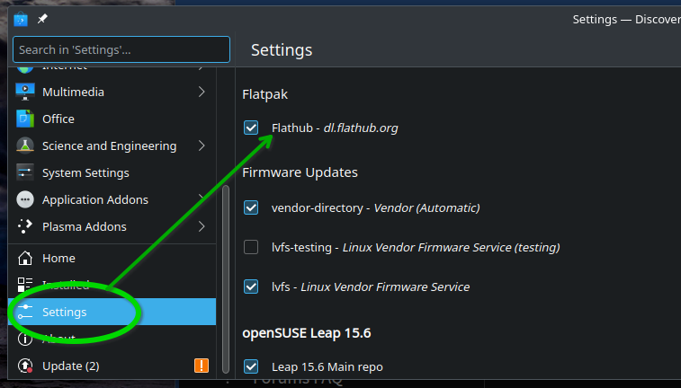Click the Science and Engineering flask icon
Image resolution: width=681 pixels, height=388 pixels.
pos(25,145)
